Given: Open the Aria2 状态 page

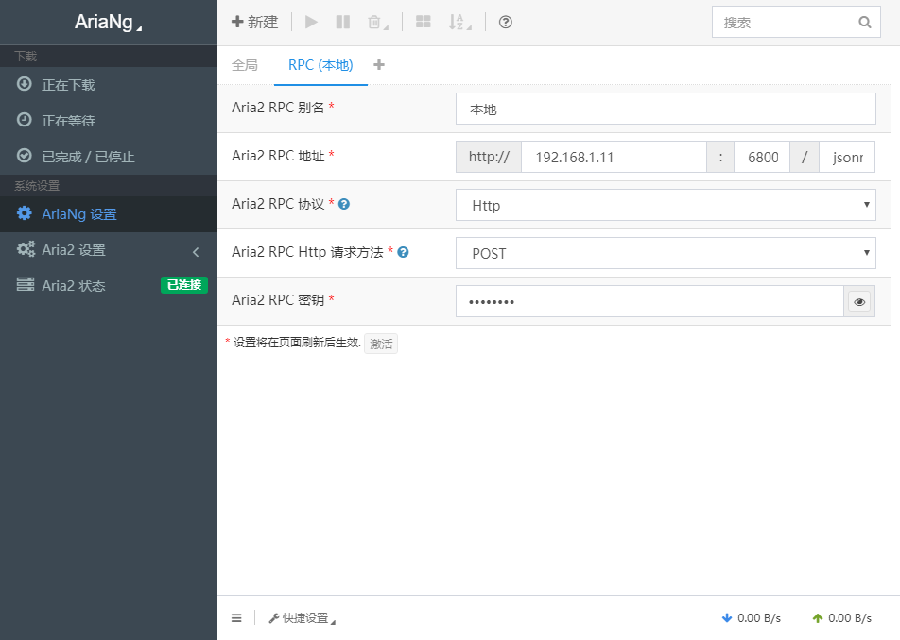Looking at the screenshot, I should 109,285.
